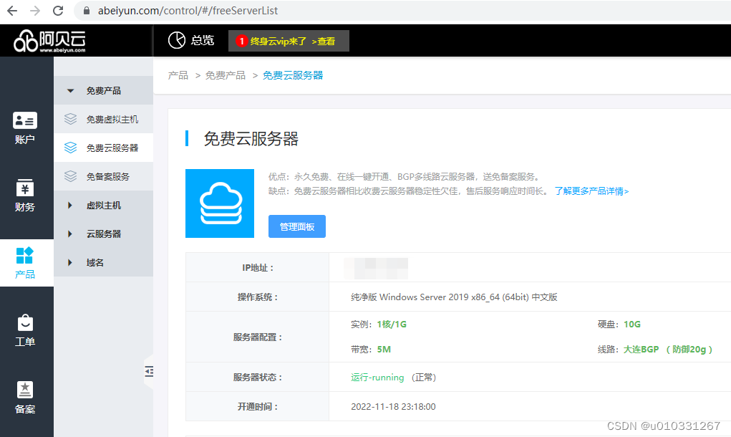Open 了解更多产品详情> link
The image size is (731, 437).
[x=591, y=191]
